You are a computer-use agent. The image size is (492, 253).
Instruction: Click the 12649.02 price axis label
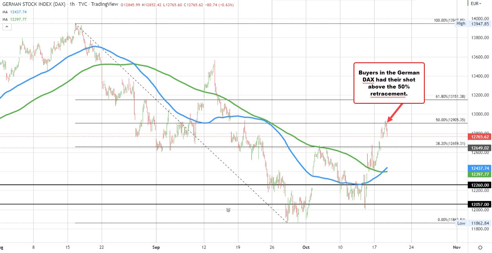coord(479,147)
